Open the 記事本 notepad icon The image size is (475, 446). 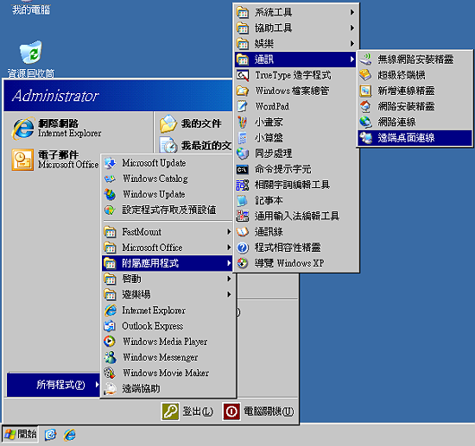tap(243, 201)
